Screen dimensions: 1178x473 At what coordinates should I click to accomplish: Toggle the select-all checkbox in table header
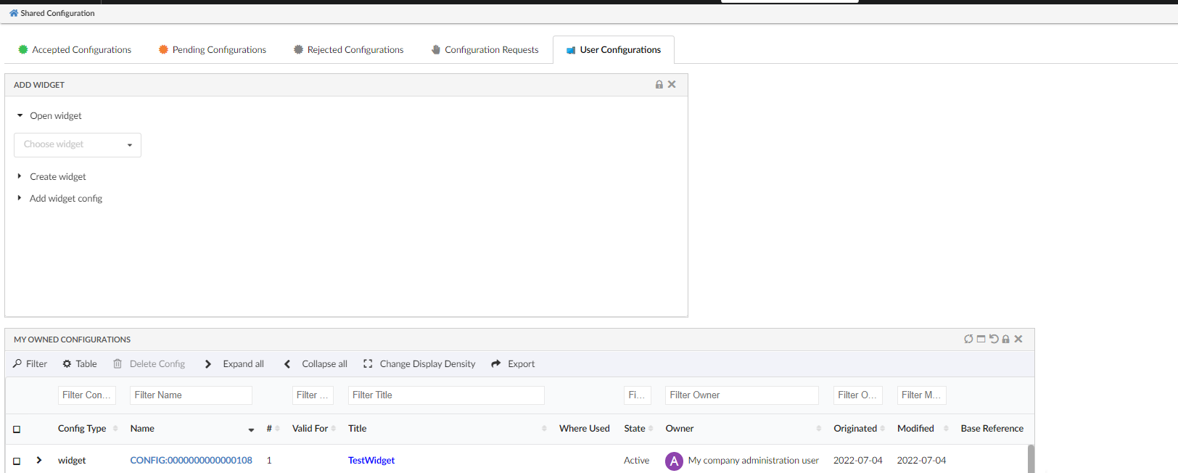17,429
